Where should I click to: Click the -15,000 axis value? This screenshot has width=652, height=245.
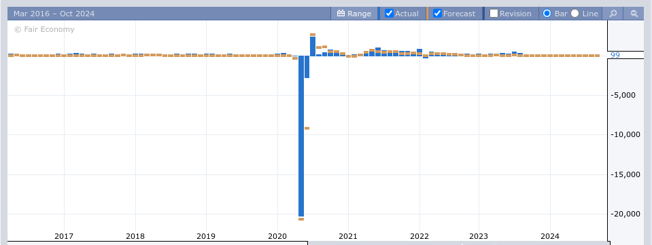click(x=625, y=174)
